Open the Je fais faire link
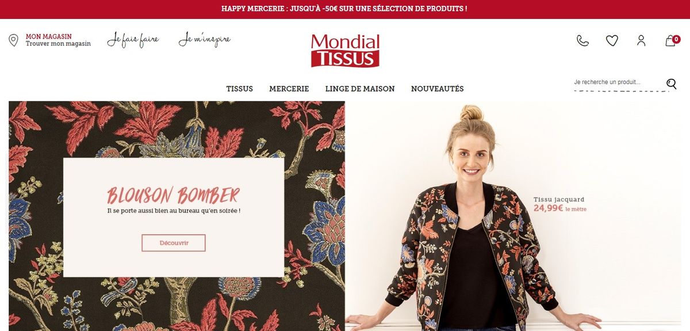Viewport: 690px width, 331px height. click(133, 40)
